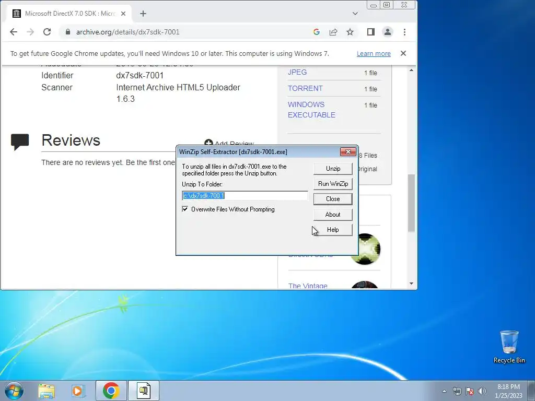Click the page vertical scrollbar thumb
The height and width of the screenshot is (401, 535).
(x=411, y=203)
